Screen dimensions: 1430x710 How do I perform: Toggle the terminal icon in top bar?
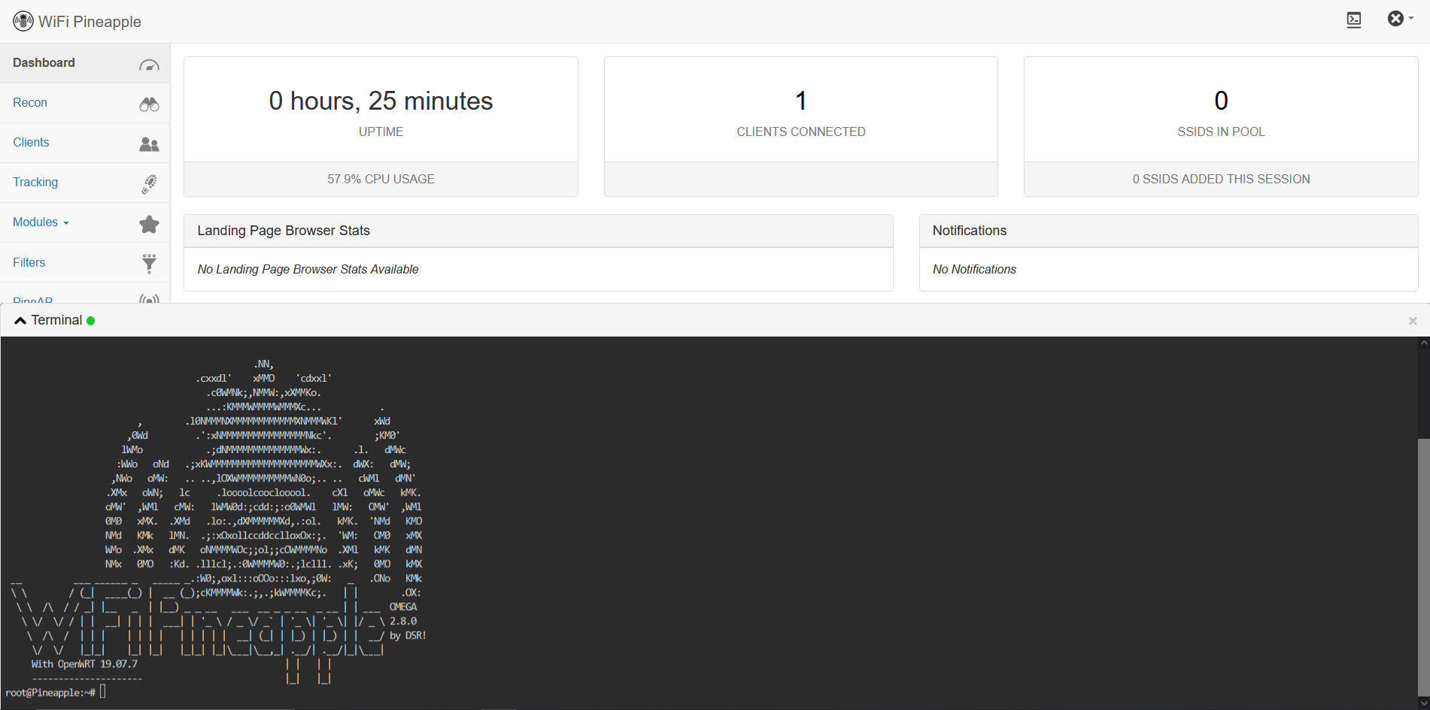pos(1353,20)
